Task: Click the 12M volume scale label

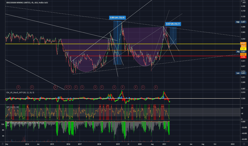Action: click(x=3, y=124)
